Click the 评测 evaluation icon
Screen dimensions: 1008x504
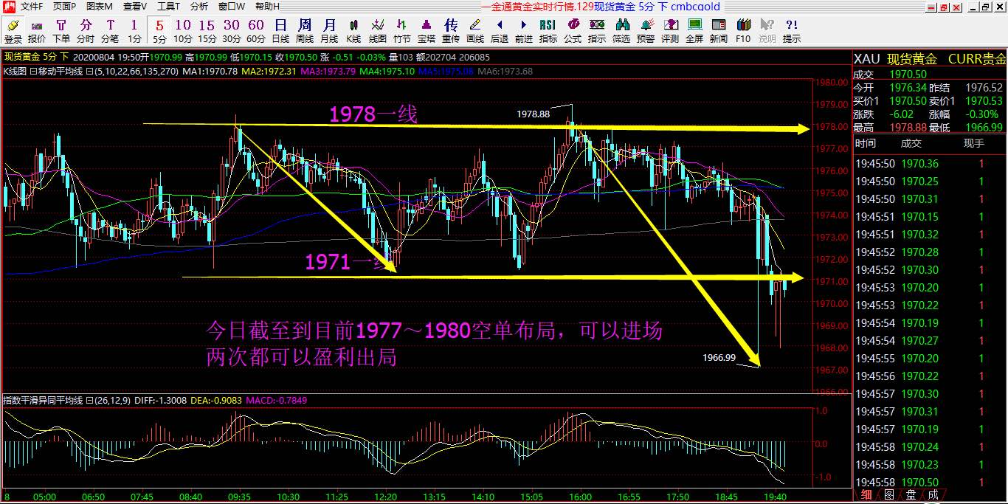[x=670, y=32]
